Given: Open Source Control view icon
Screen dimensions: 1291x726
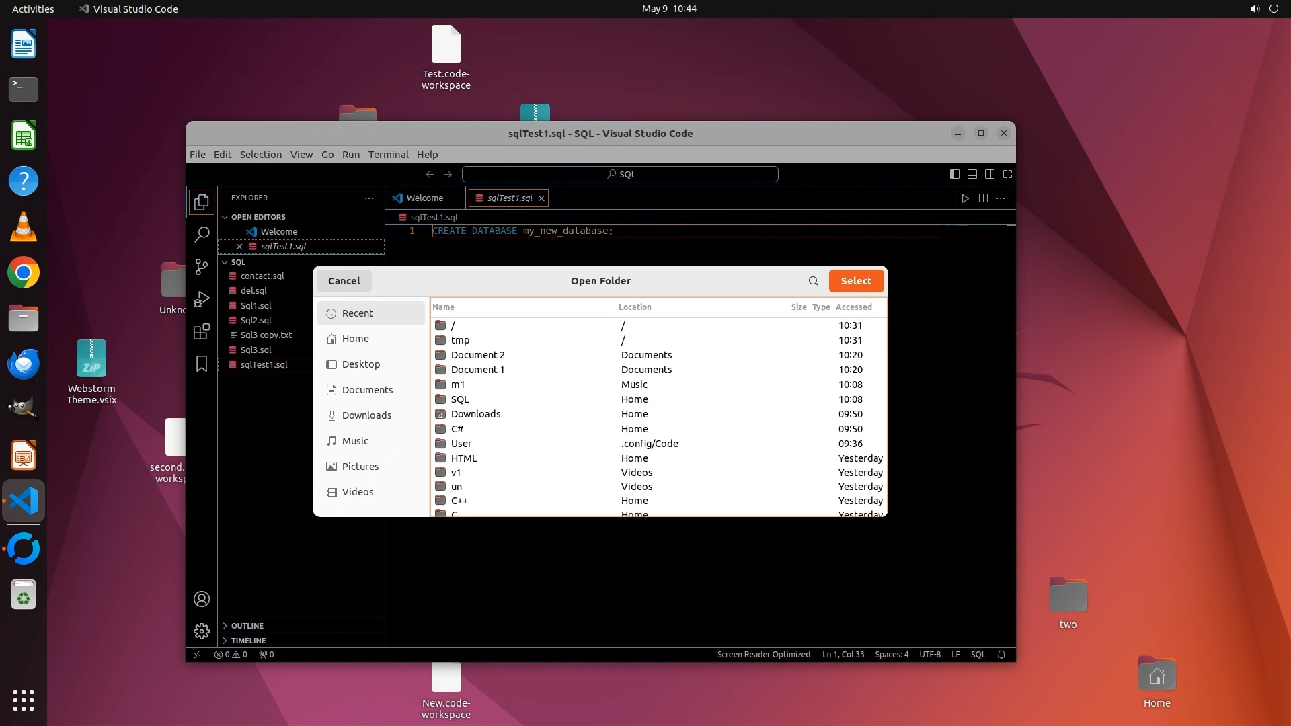Looking at the screenshot, I should pyautogui.click(x=201, y=267).
